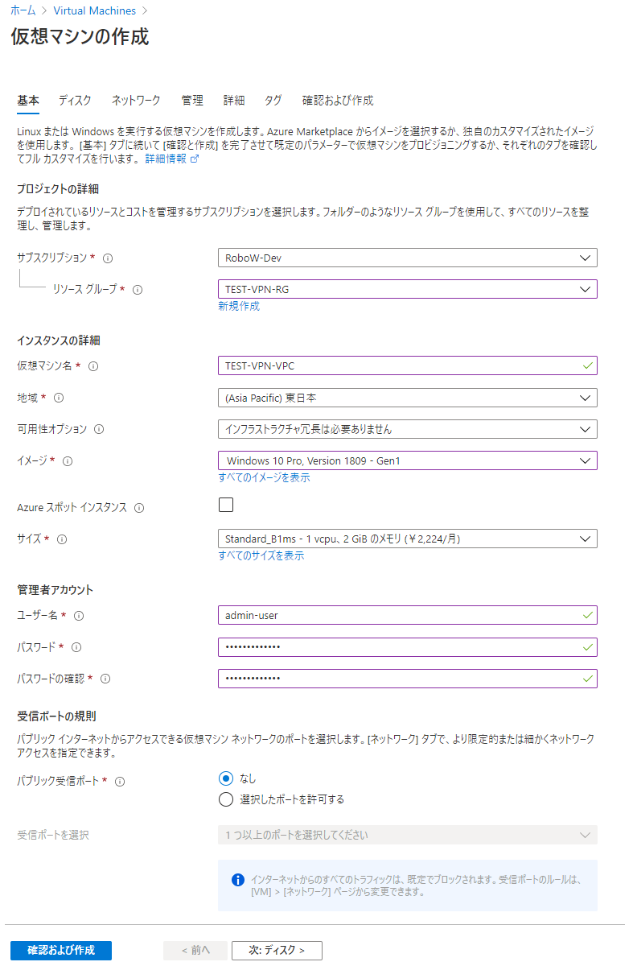Open the サブスクリプション dropdown showing RoboW-Dev
Viewport: 637px width, 966px height.
408,258
